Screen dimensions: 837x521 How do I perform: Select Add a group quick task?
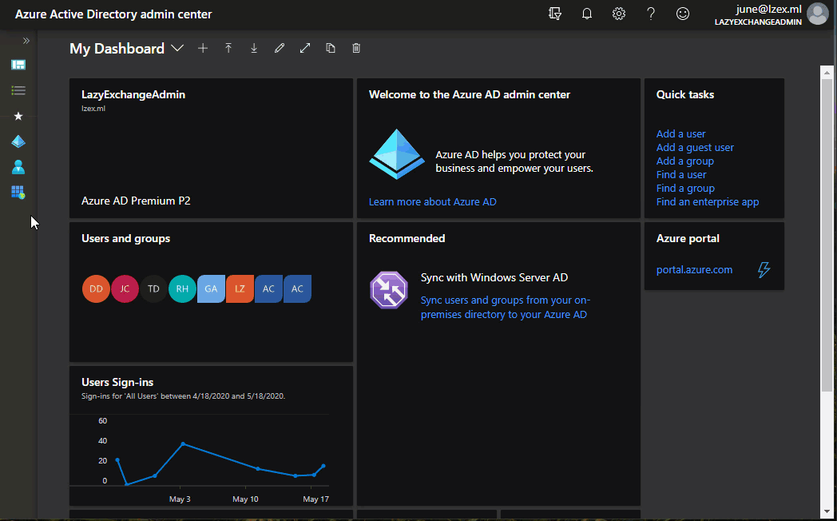[x=685, y=161]
